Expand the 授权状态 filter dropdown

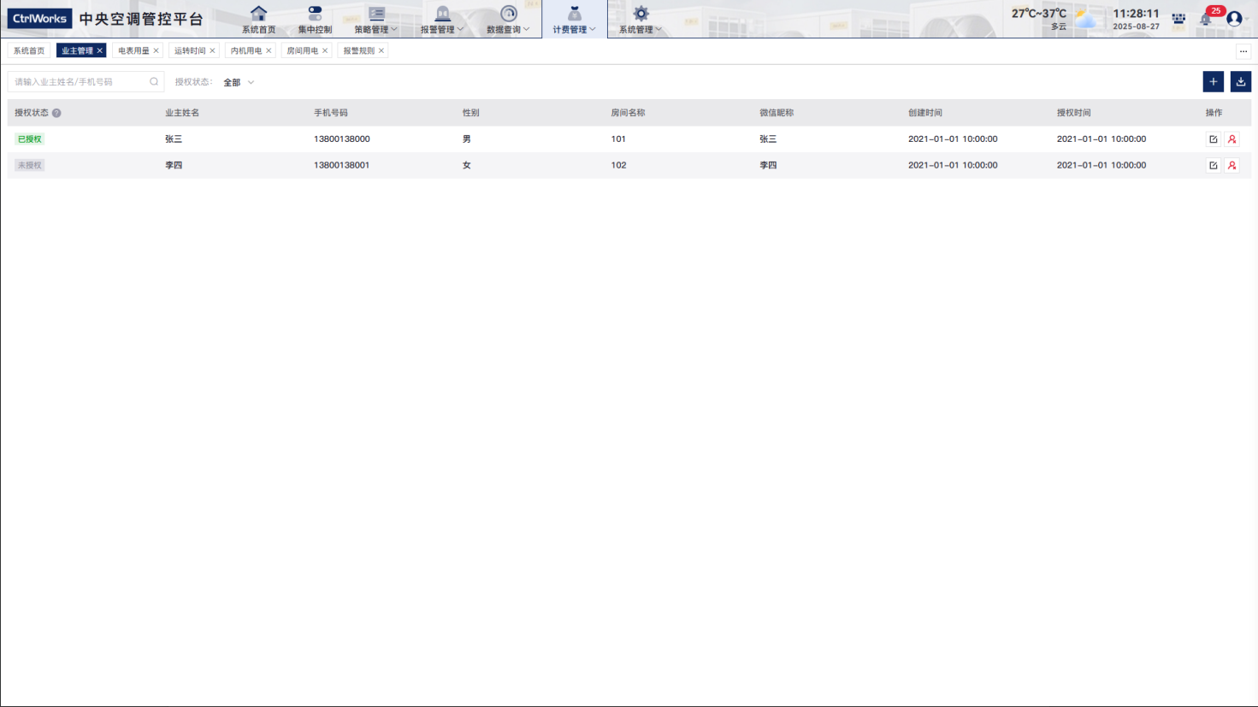pos(239,82)
